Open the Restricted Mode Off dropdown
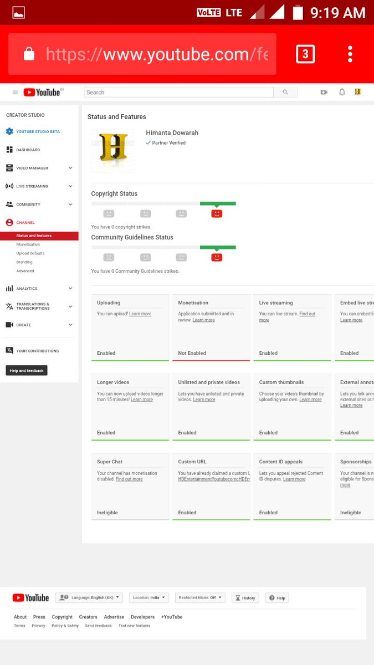374x665 pixels. [x=201, y=598]
